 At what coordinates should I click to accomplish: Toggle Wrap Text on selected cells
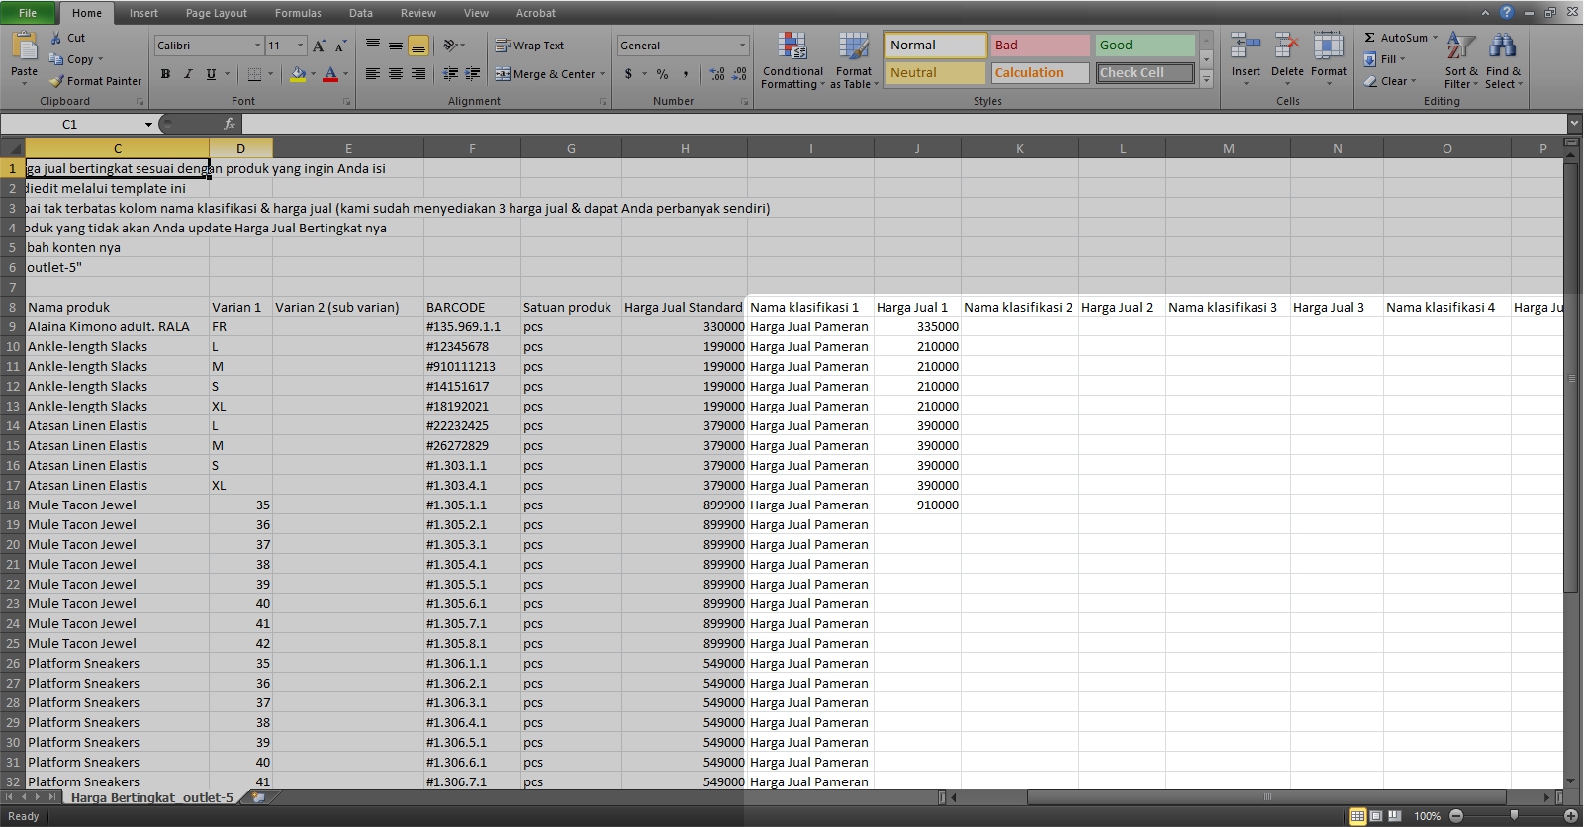[x=529, y=46]
